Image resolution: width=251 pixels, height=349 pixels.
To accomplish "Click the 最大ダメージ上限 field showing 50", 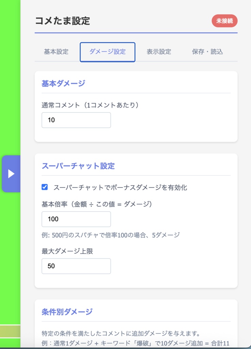I will pos(76,266).
